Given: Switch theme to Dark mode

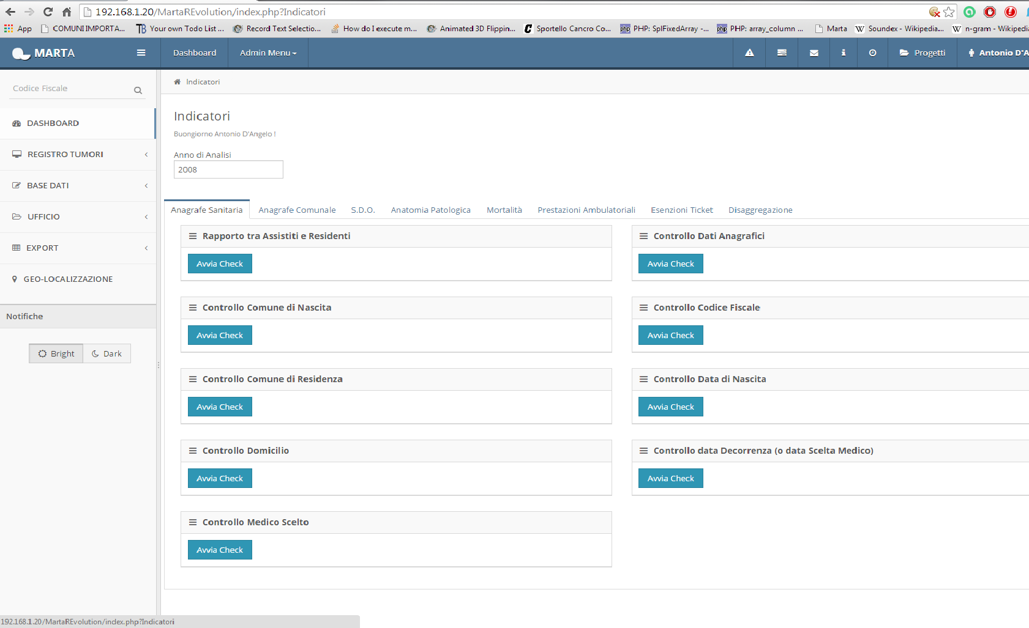Looking at the screenshot, I should coord(107,353).
